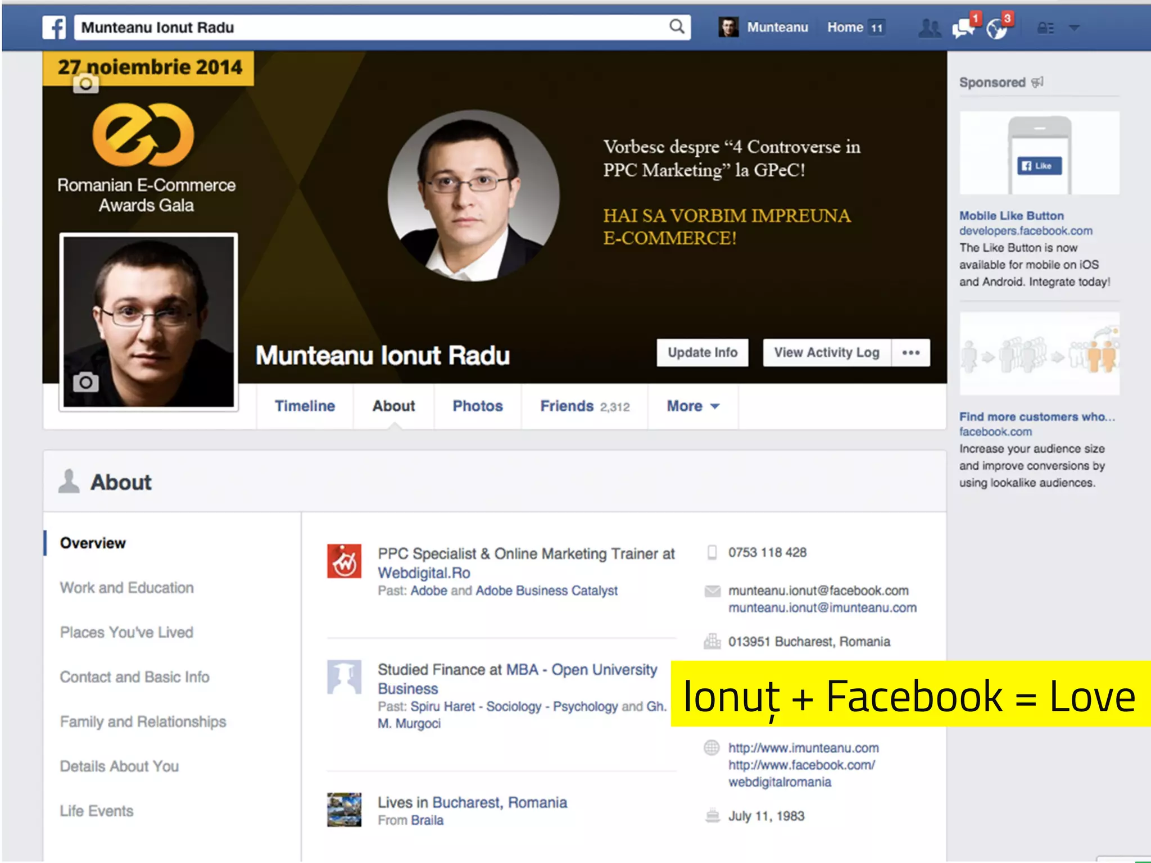Click the birthday cake icon
The image size is (1151, 863).
click(712, 816)
